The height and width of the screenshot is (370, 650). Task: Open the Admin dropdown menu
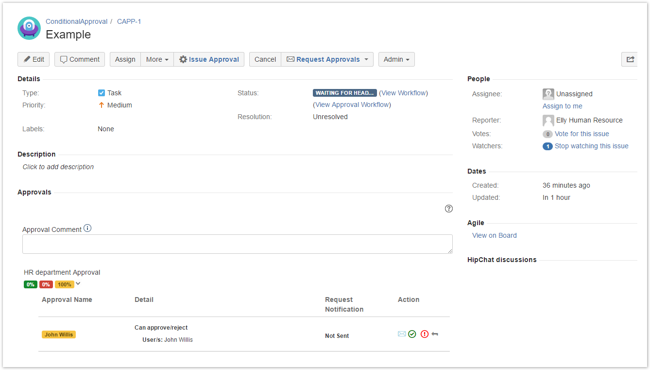pyautogui.click(x=396, y=59)
